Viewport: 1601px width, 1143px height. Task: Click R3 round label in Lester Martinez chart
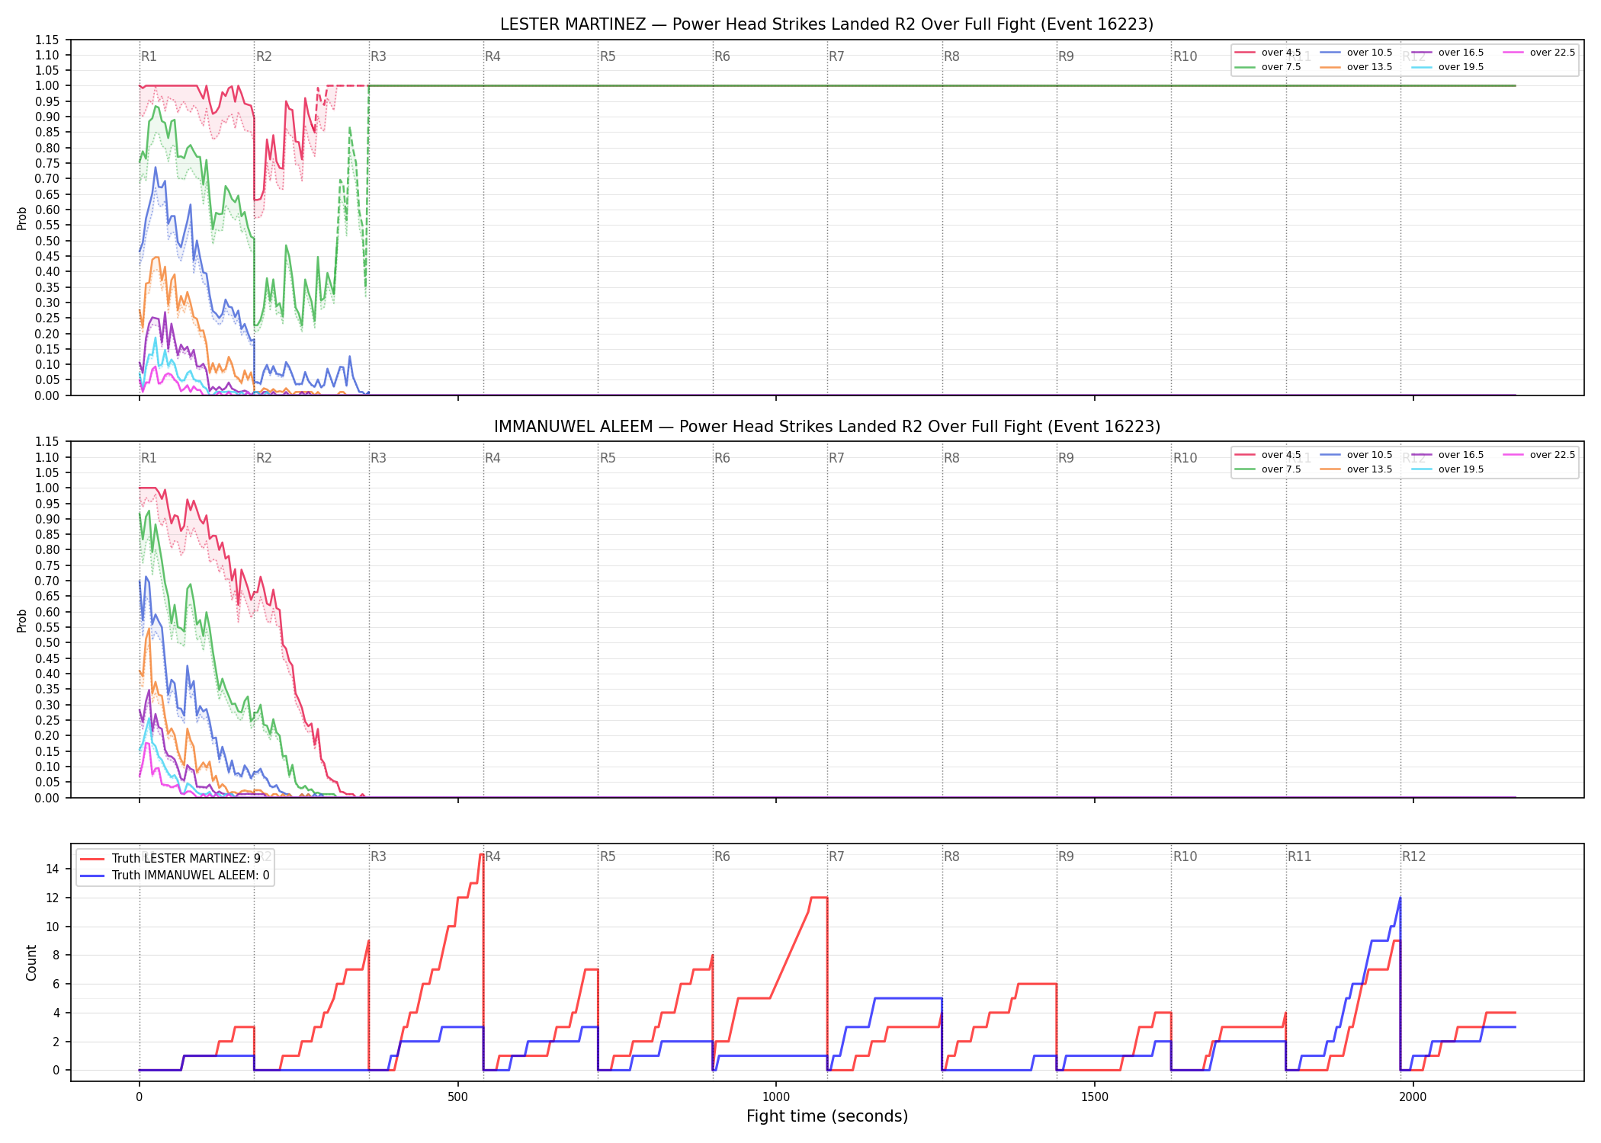point(378,56)
